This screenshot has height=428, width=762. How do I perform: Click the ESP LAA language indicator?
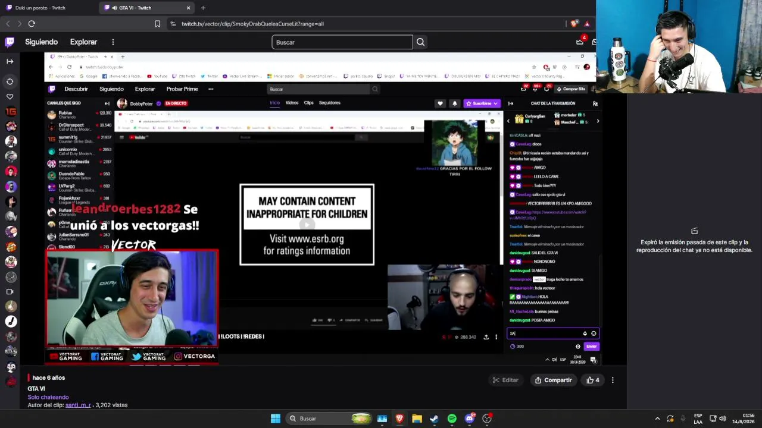click(698, 418)
